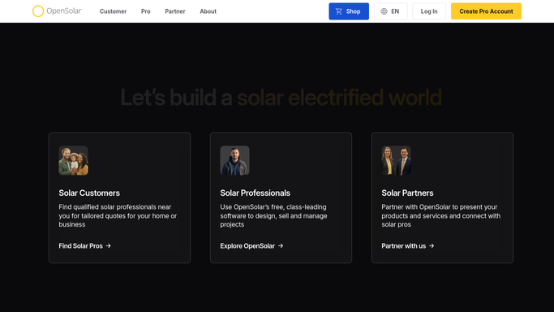This screenshot has width=554, height=312.
Task: Click the Solar Customers heading
Action: coord(89,193)
